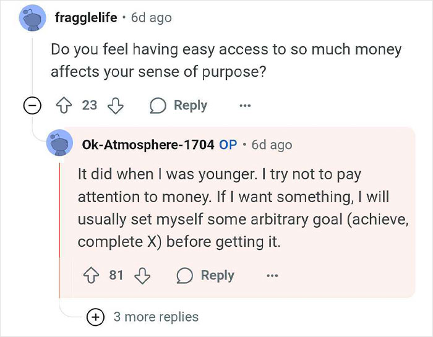Collapse the fragglelife comment thread
This screenshot has height=337, width=433.
click(x=32, y=106)
